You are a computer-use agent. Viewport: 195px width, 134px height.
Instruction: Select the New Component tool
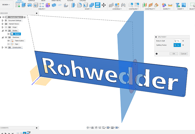117,5
